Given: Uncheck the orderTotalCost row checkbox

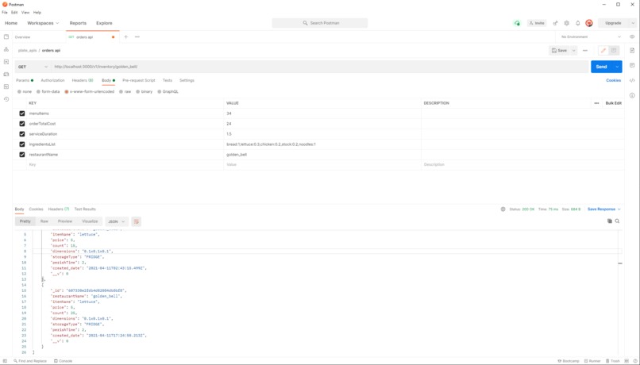Looking at the screenshot, I should (22, 124).
